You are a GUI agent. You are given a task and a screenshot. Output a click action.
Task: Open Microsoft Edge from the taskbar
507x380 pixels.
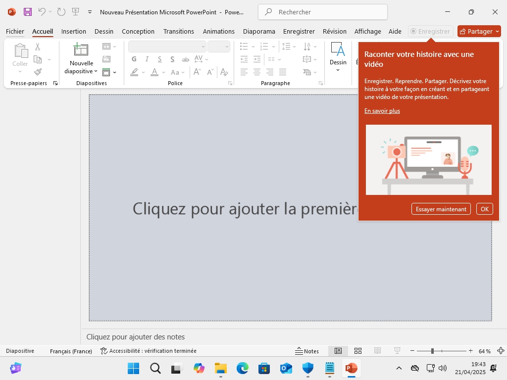point(242,368)
